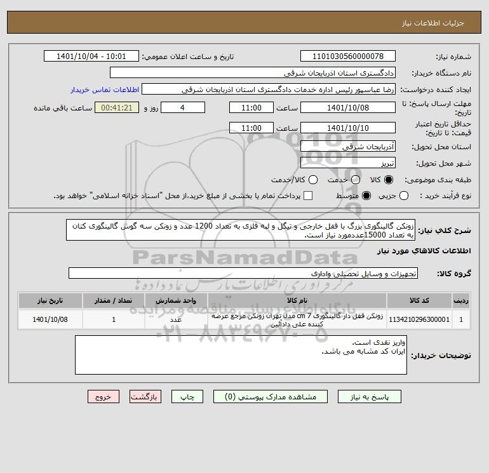Select the خدمت radio option
Image resolution: width=489 pixels, height=473 pixels.
356,180
